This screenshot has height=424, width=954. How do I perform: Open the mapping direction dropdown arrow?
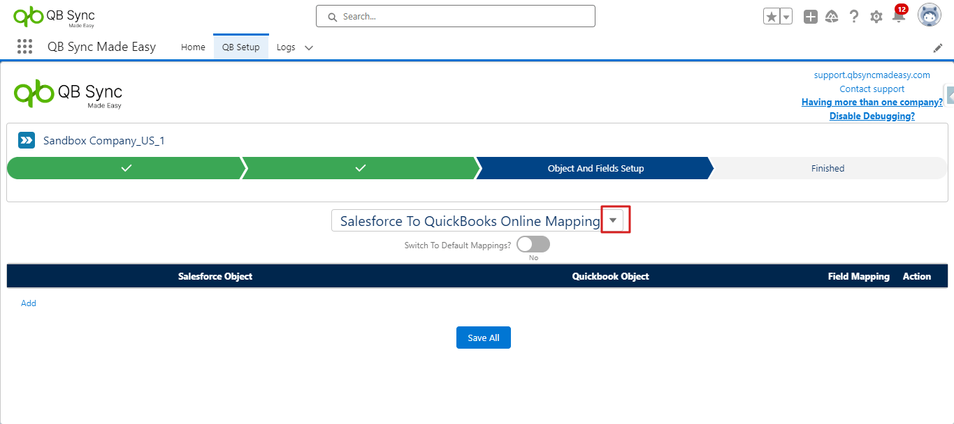tap(613, 220)
